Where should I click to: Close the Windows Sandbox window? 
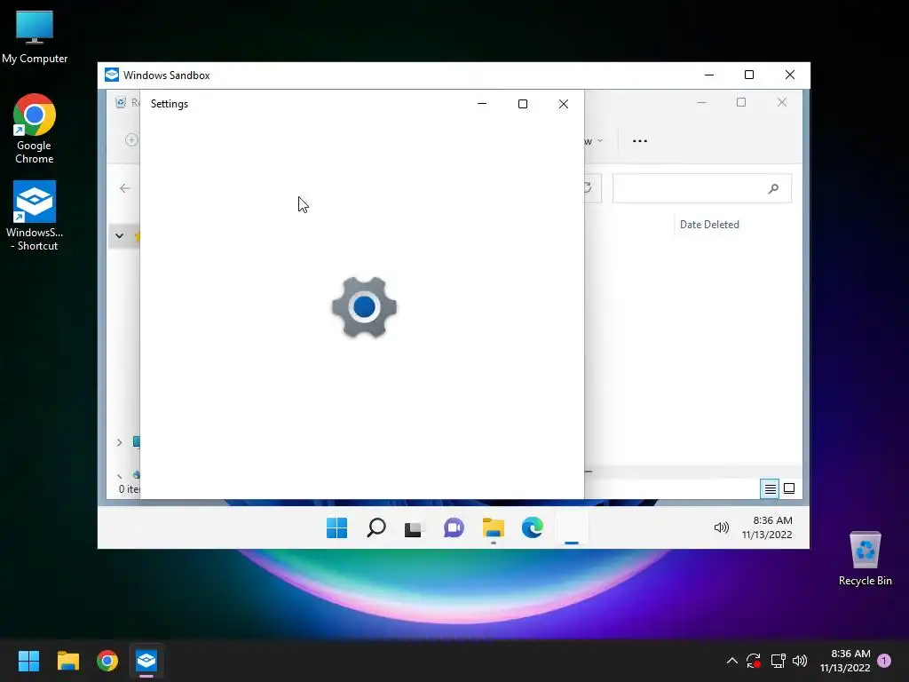click(789, 75)
